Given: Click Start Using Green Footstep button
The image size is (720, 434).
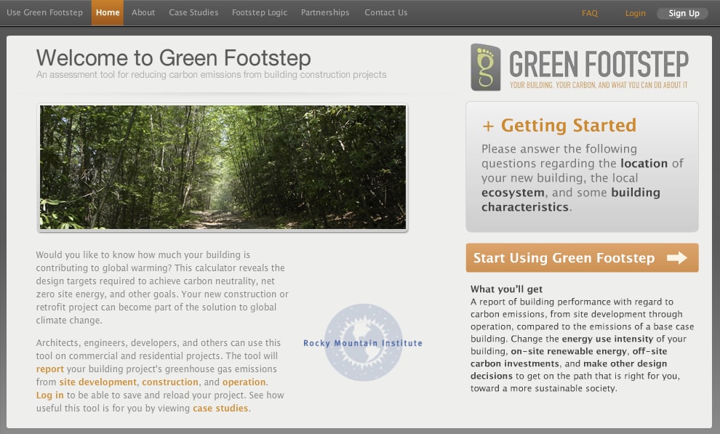Looking at the screenshot, I should pos(583,258).
